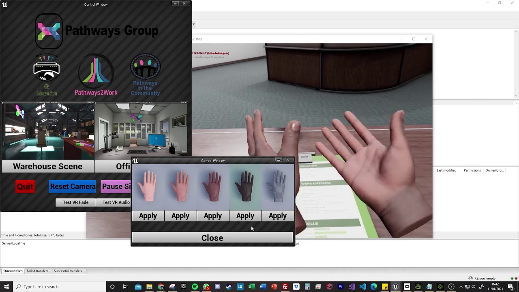This screenshot has height=292, width=519.
Task: Minimize the hand selection Control Window
Action: click(279, 160)
